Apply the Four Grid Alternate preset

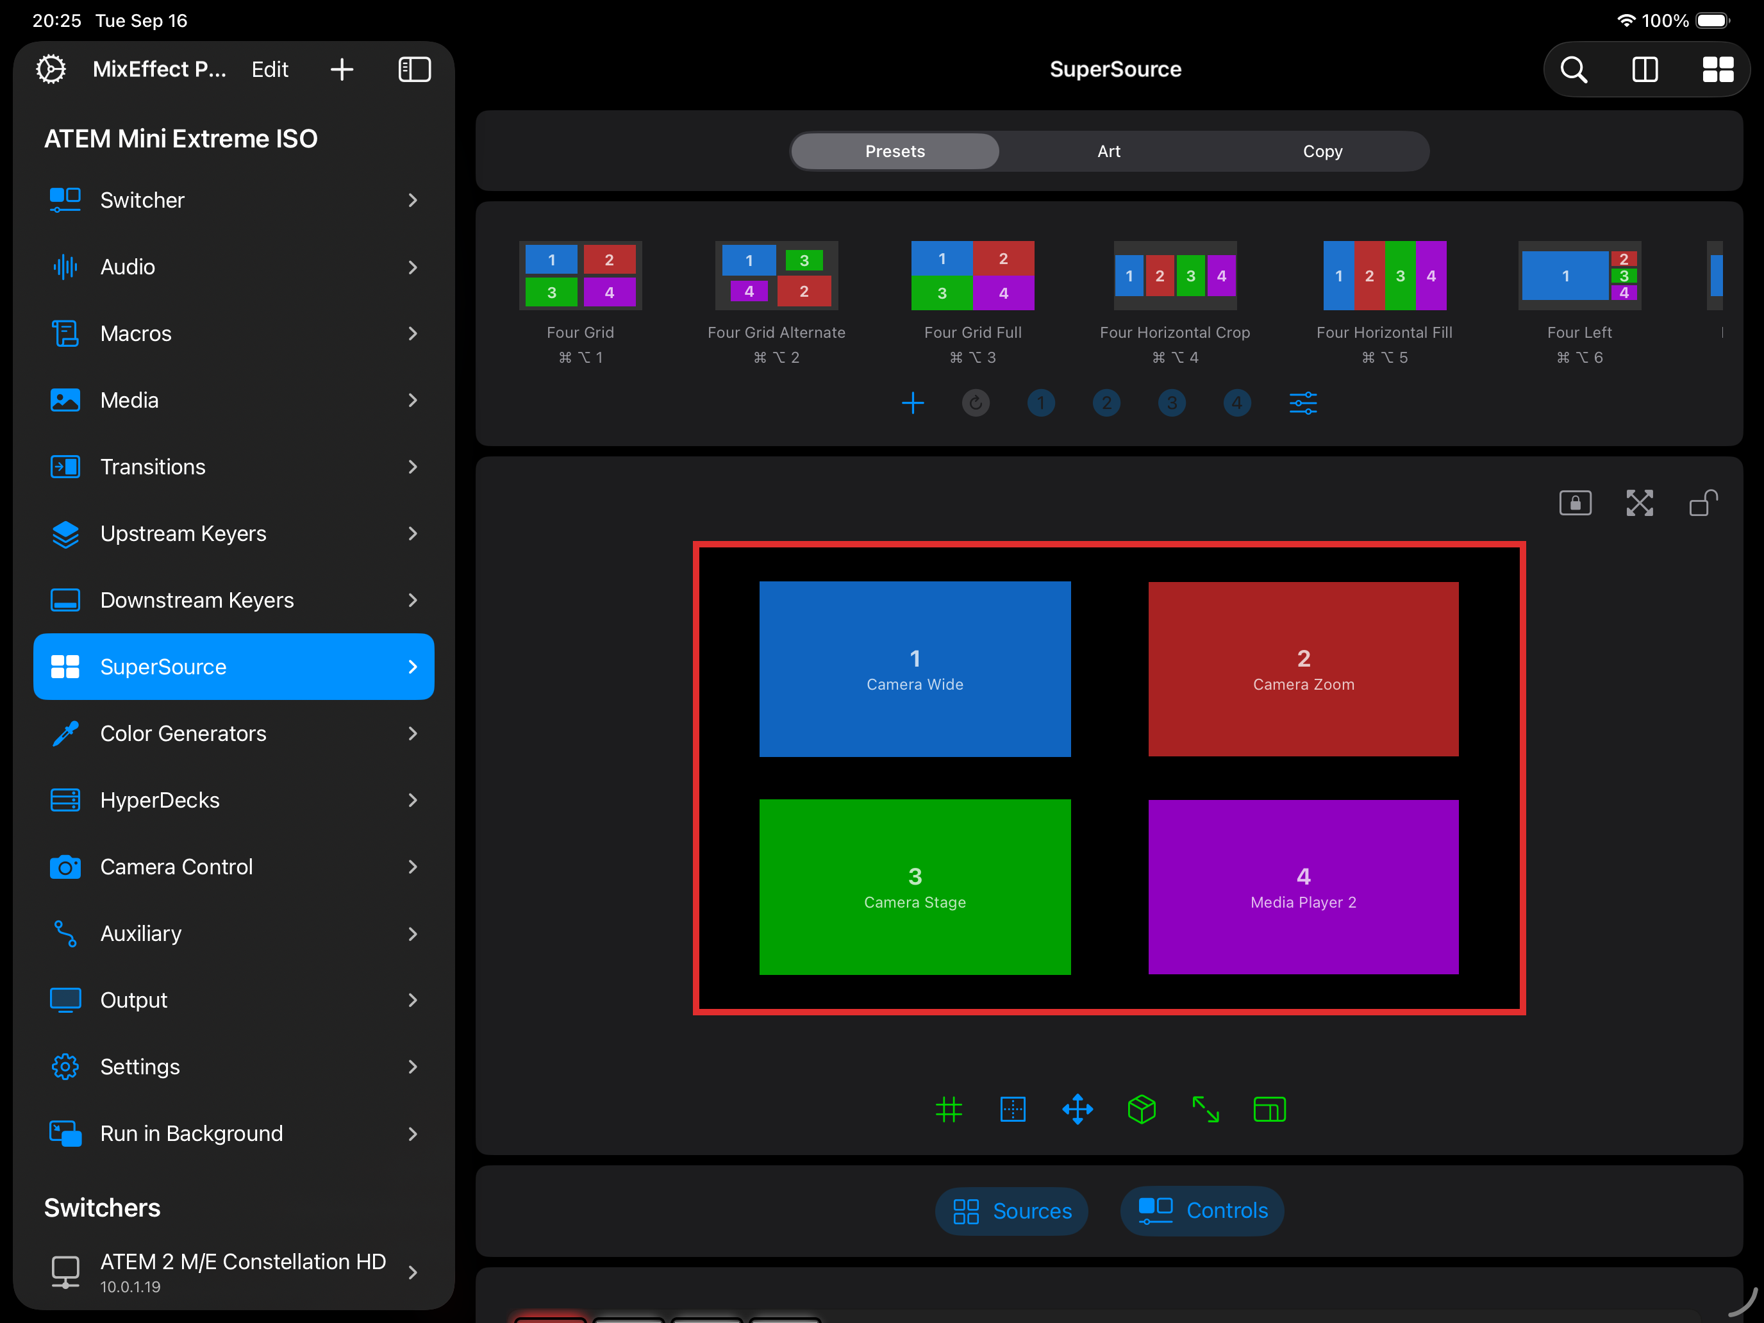(776, 276)
